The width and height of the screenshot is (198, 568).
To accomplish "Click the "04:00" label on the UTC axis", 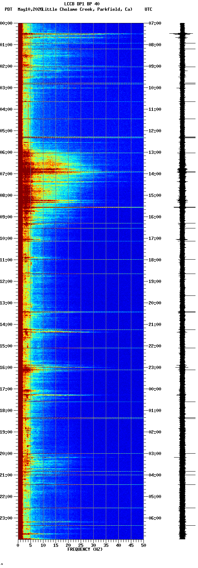I will pyautogui.click(x=155, y=475).
